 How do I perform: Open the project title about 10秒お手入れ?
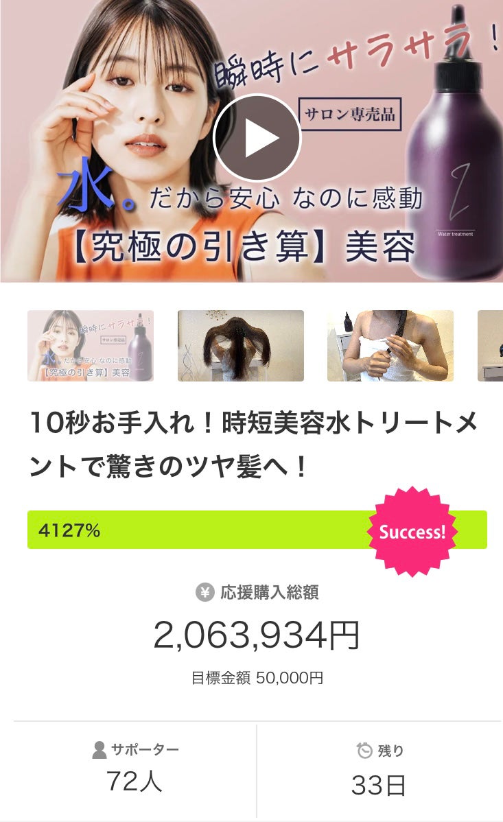click(253, 445)
